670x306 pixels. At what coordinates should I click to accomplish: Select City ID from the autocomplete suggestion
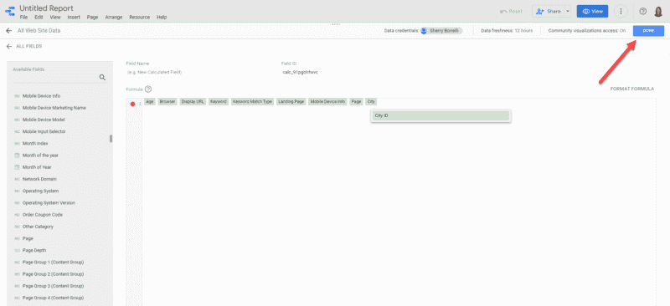pos(441,115)
